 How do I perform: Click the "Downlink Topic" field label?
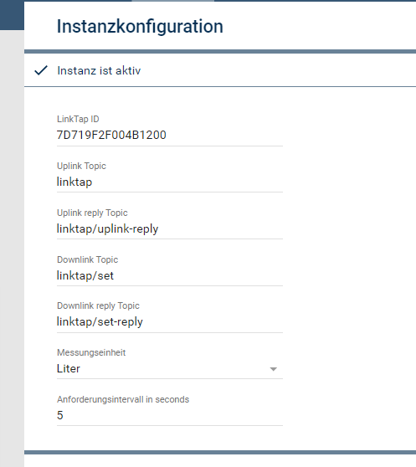coord(87,259)
